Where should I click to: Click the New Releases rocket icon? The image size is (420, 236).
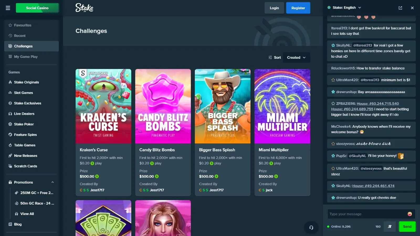coord(10,155)
